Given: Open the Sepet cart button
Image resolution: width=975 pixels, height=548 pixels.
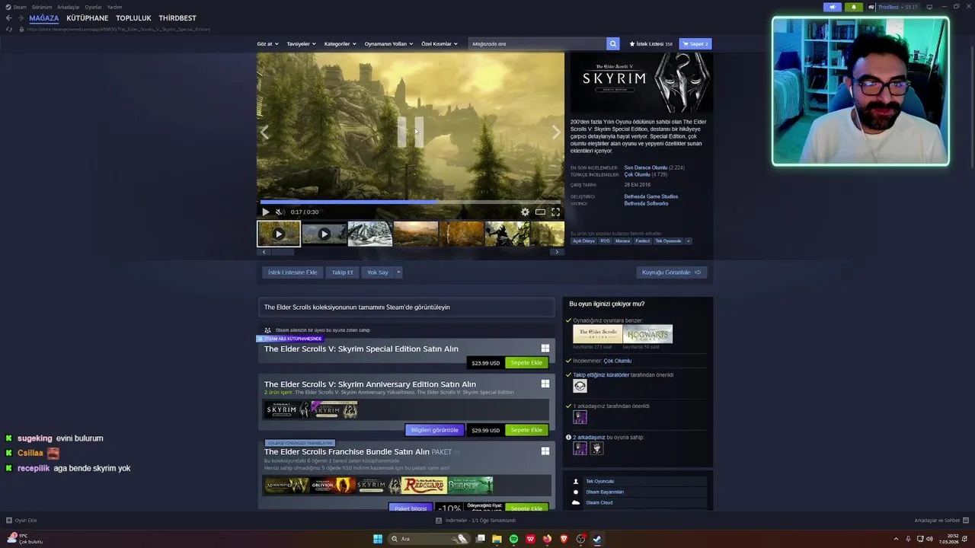Looking at the screenshot, I should click(695, 44).
